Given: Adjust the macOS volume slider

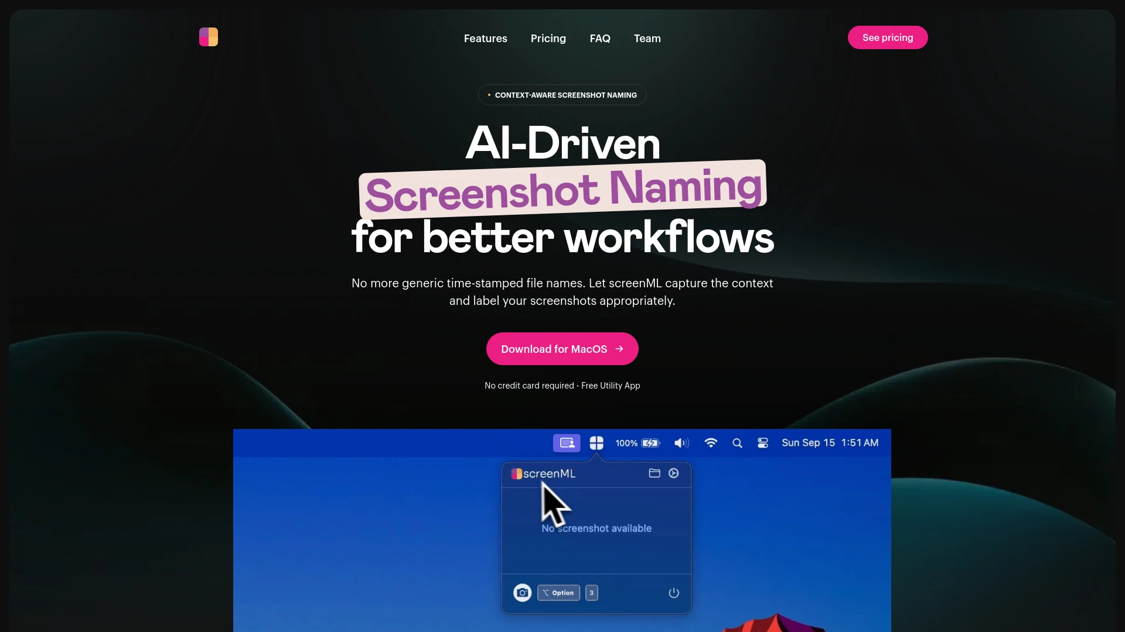Looking at the screenshot, I should (681, 442).
